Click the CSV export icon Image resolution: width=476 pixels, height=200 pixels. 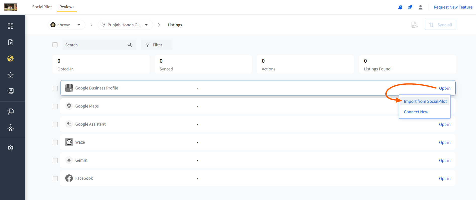pos(414,25)
